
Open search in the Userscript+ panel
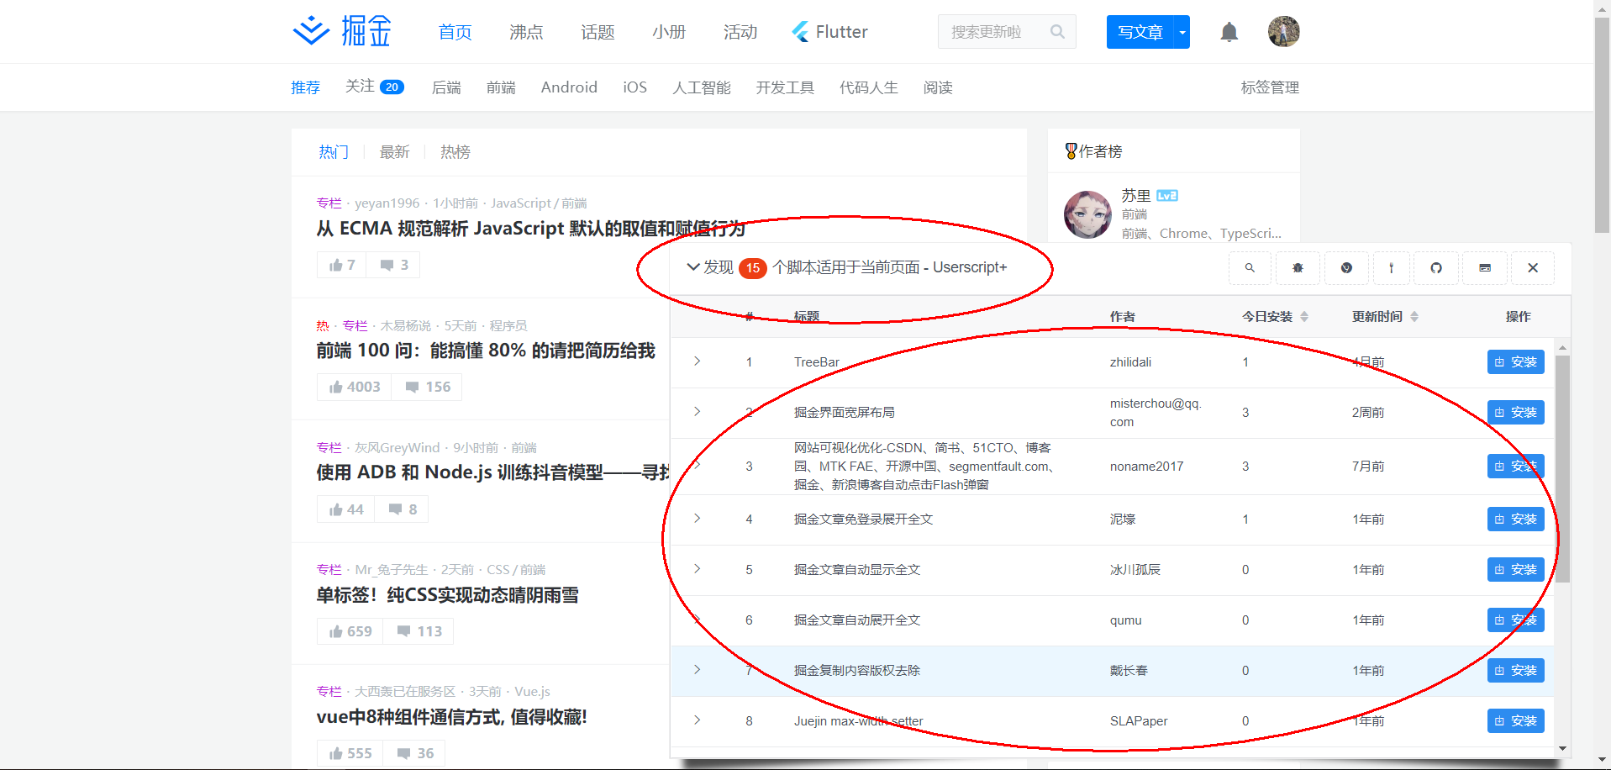click(x=1250, y=268)
